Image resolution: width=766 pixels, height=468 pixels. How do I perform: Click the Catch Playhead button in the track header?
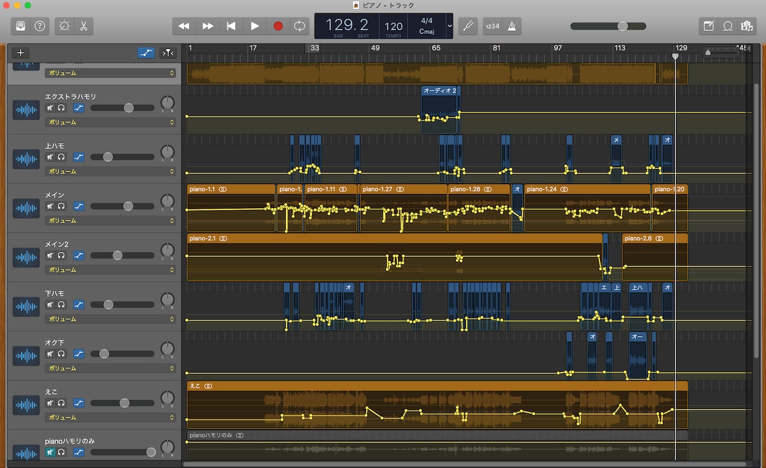pos(168,53)
